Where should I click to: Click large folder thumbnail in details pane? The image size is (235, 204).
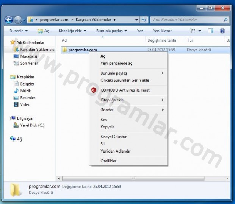point(15,190)
